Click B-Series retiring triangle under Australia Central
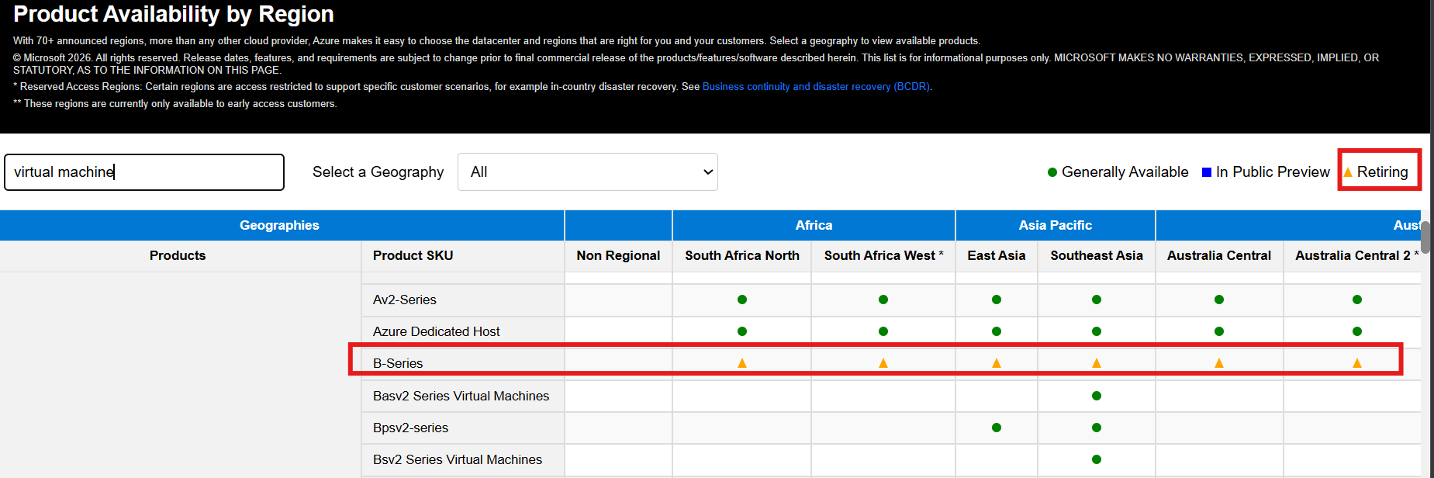The image size is (1434, 478). 1219,363
